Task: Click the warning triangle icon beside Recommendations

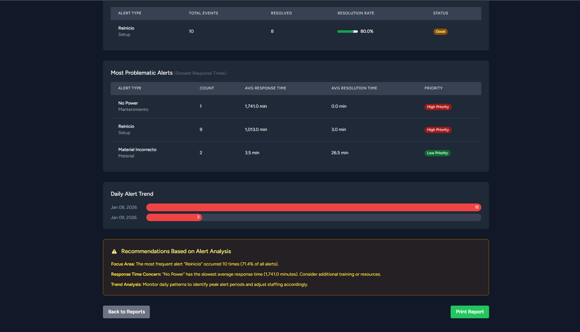Action: click(114, 251)
